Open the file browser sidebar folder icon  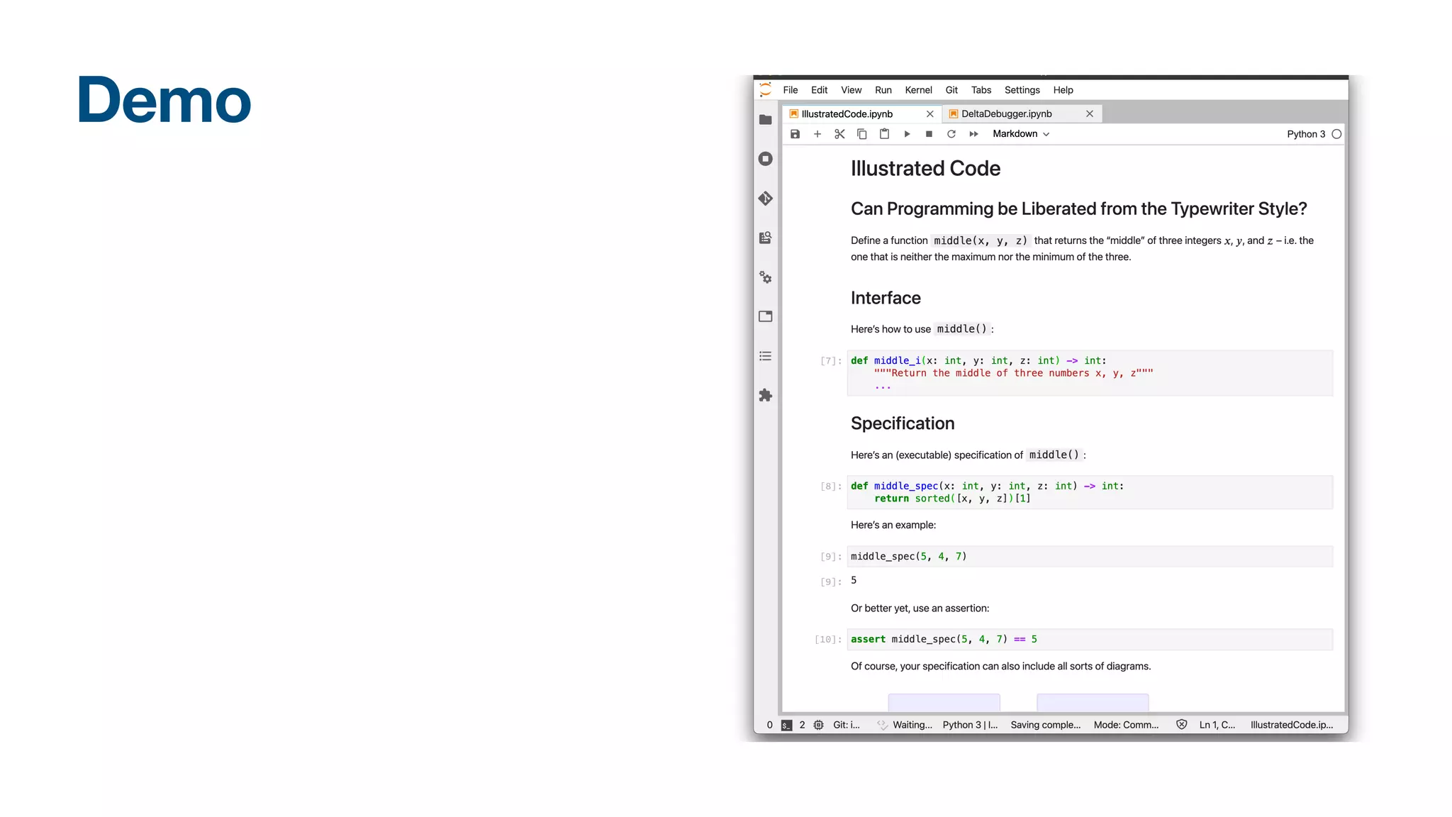765,120
